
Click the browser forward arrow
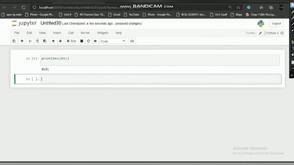click(14, 7)
